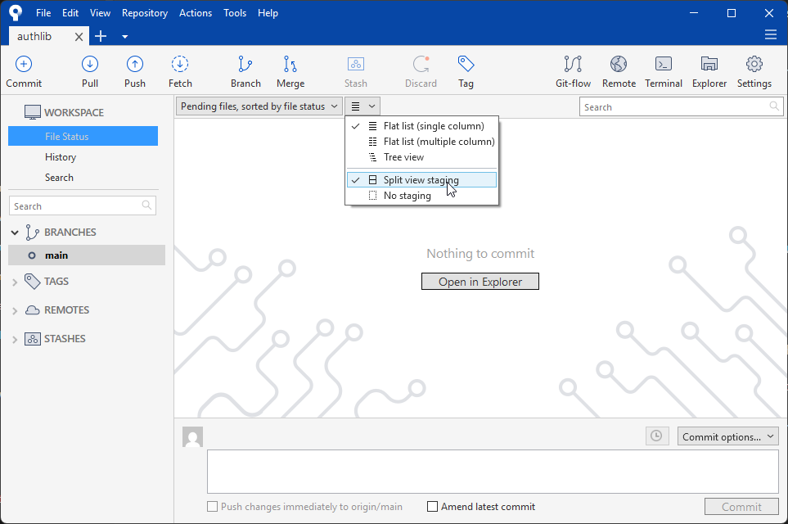Click the Stash toolbar icon
This screenshot has height=524, width=788.
point(356,65)
